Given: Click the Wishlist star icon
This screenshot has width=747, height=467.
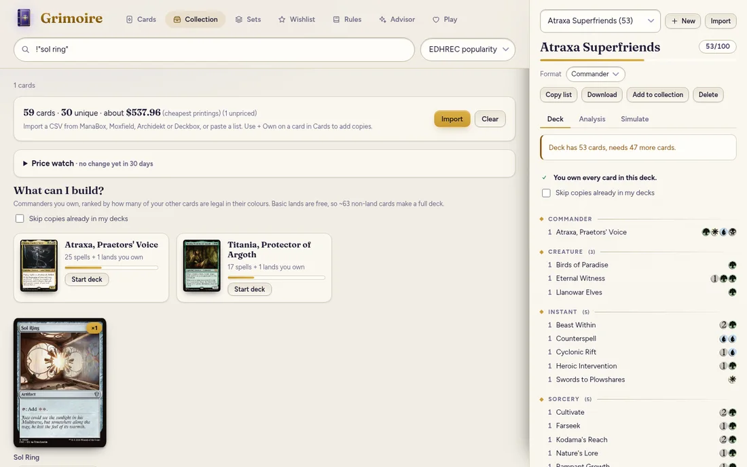Looking at the screenshot, I should (x=282, y=20).
